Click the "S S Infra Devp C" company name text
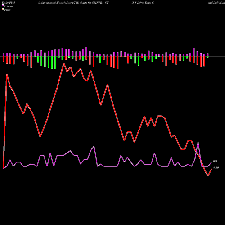 (x=143, y=3)
